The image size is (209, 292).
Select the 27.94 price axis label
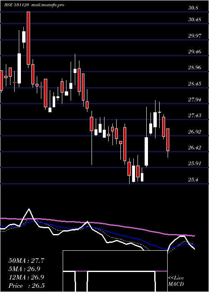coord(195,99)
